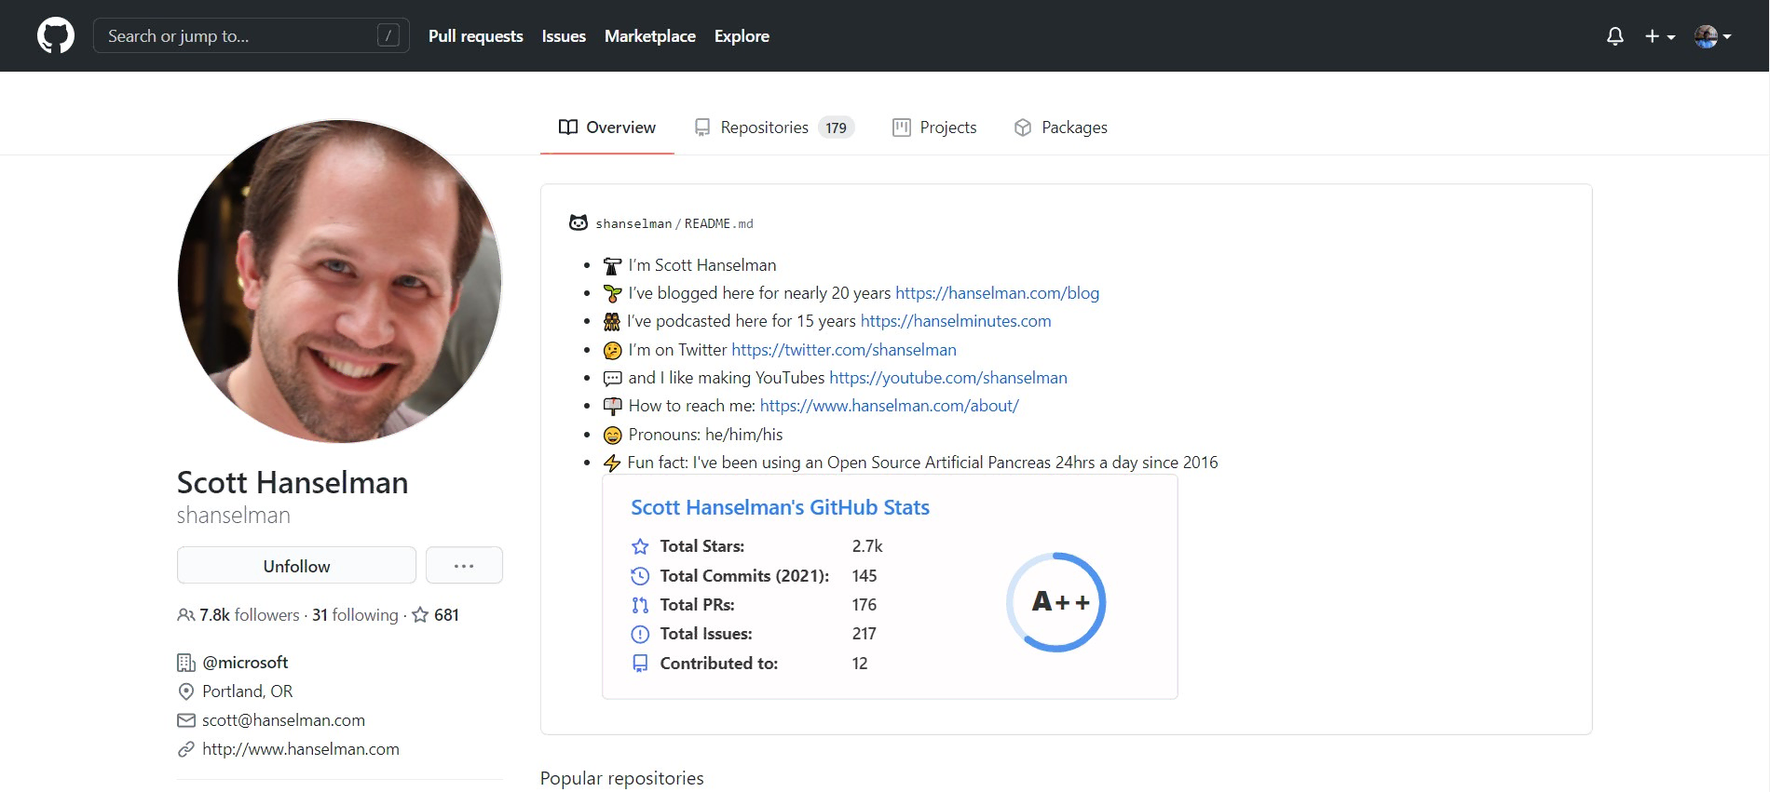Click the emoji next to I'm Scott Hanselman
This screenshot has width=1770, height=792.
[612, 266]
